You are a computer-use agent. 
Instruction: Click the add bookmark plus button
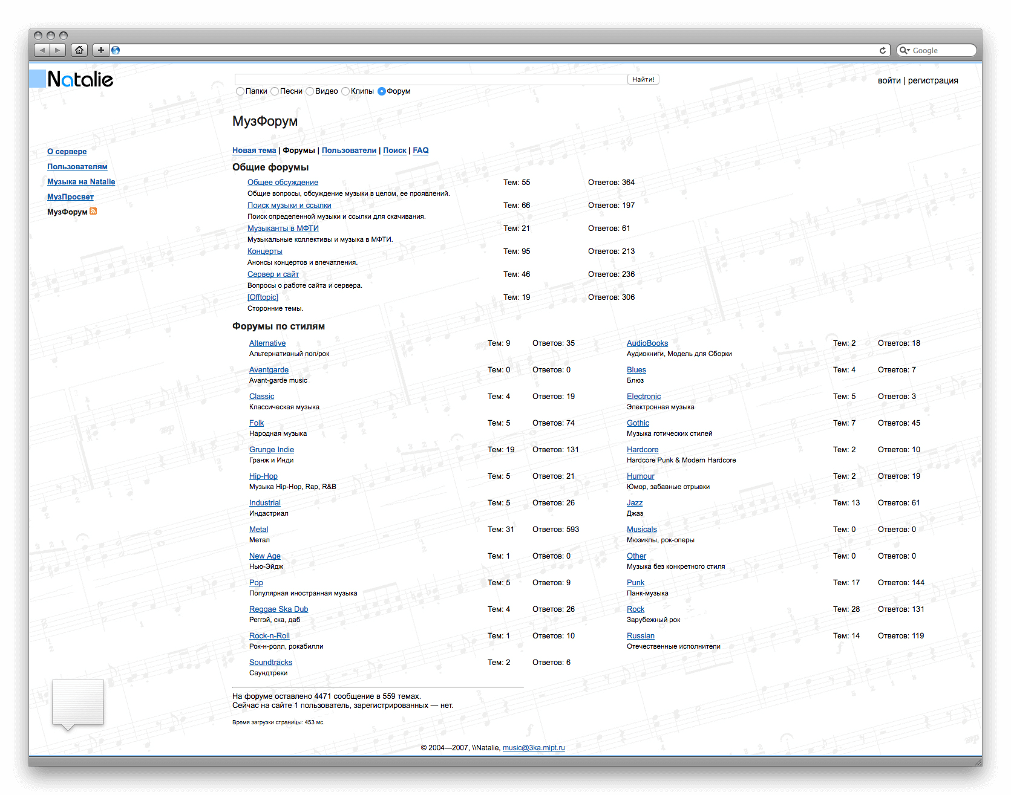pos(100,50)
